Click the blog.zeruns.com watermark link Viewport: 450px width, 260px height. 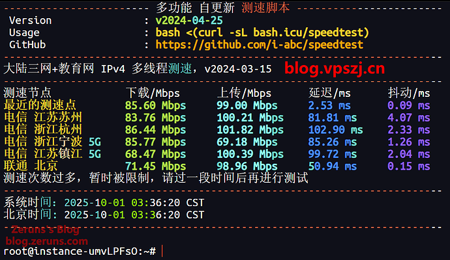pyautogui.click(x=43, y=240)
